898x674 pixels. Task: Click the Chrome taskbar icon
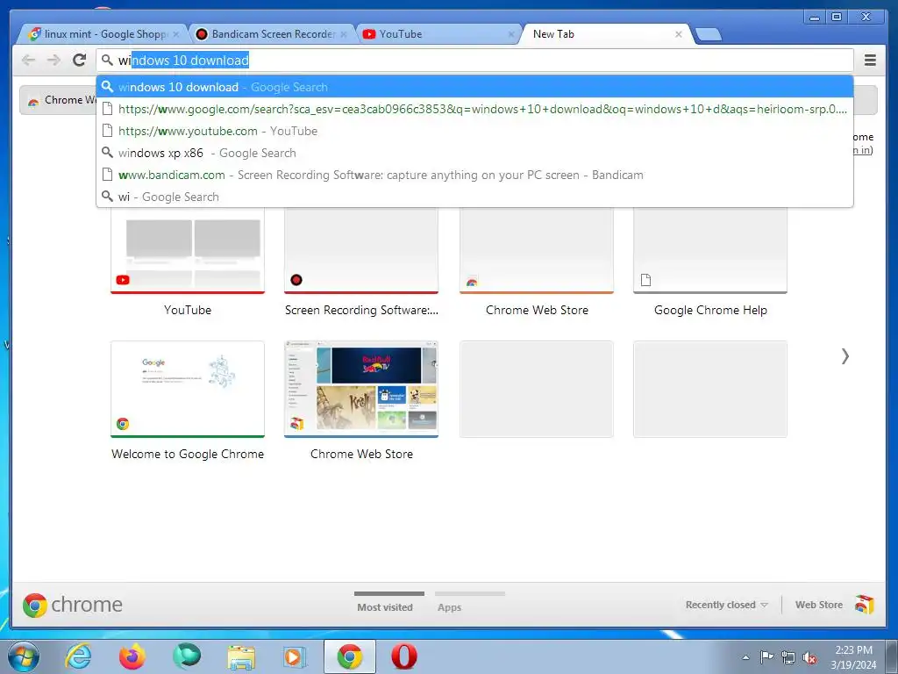pyautogui.click(x=349, y=656)
